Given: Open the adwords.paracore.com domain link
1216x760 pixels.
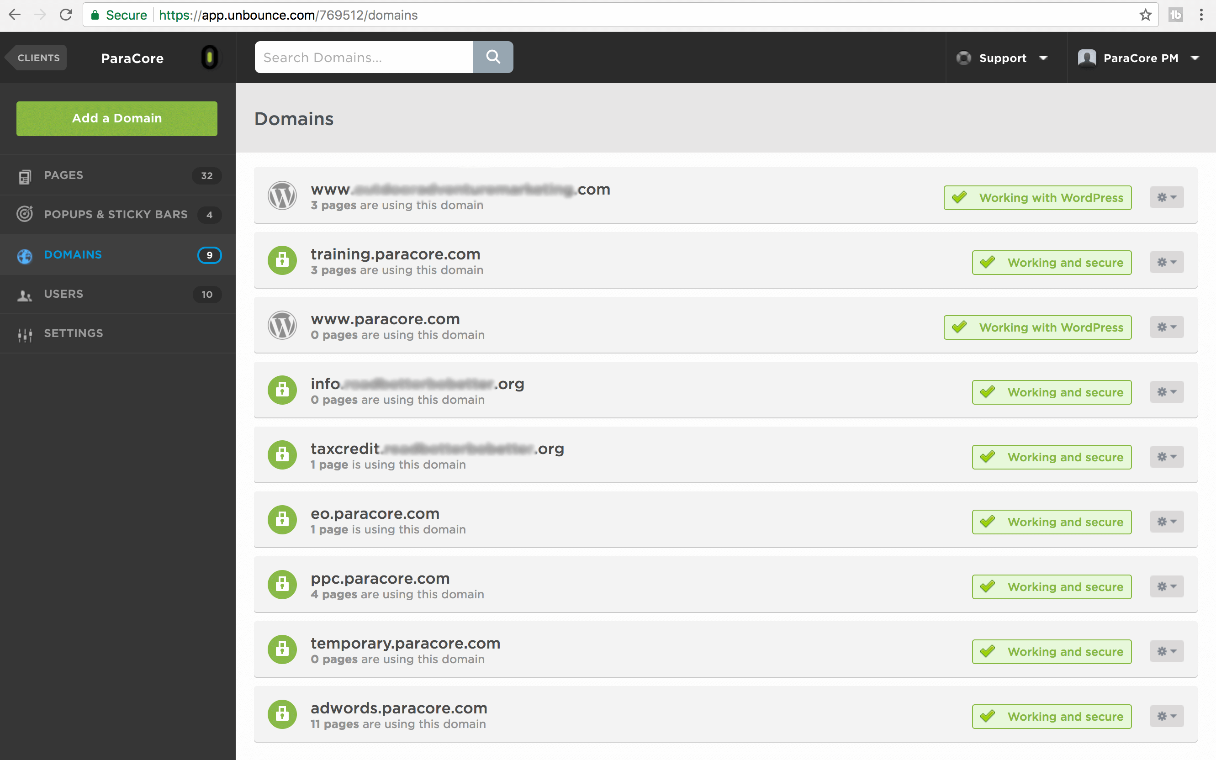Looking at the screenshot, I should pyautogui.click(x=399, y=708).
